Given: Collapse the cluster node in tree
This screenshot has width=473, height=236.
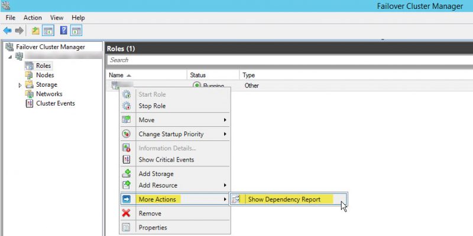Looking at the screenshot, I should click(x=11, y=57).
